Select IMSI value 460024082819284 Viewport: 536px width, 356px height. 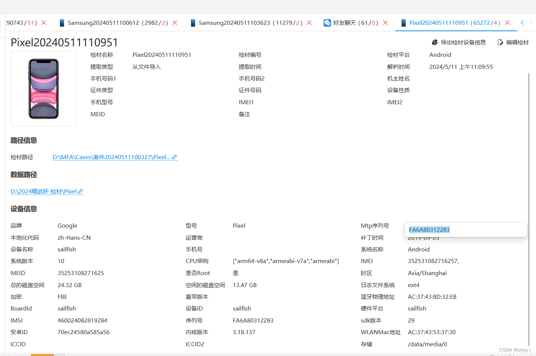click(82, 321)
